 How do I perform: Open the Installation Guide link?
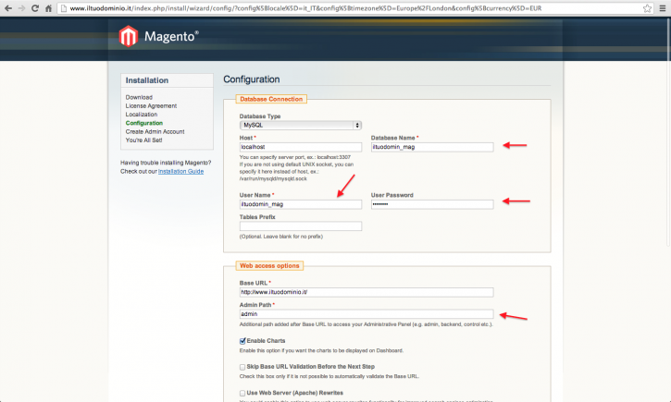[181, 171]
